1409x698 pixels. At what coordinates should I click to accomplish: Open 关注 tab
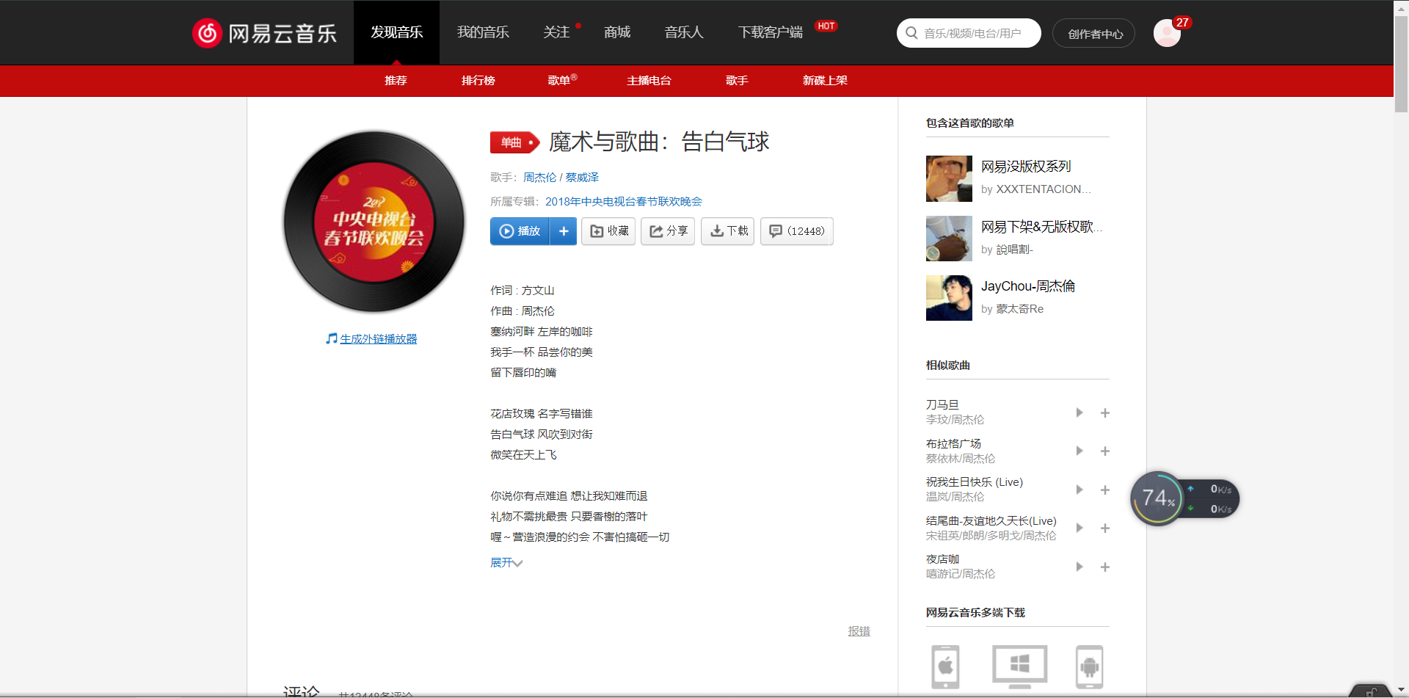click(x=556, y=32)
